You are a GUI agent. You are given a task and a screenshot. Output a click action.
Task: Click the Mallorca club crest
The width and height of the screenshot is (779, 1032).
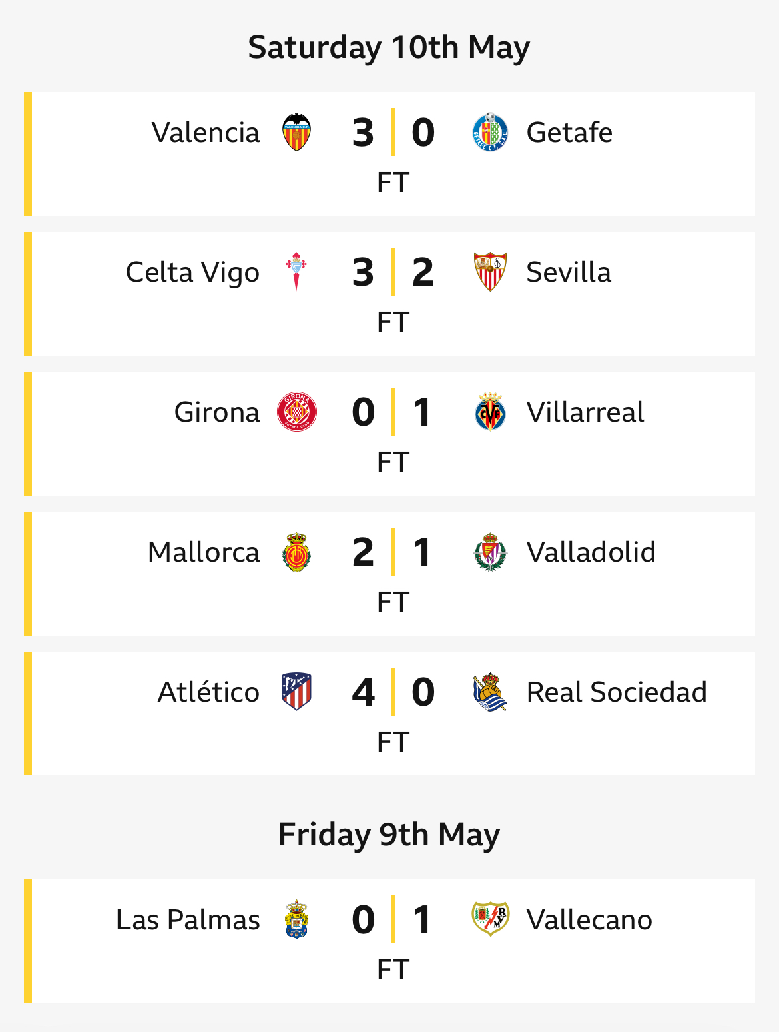pos(296,552)
